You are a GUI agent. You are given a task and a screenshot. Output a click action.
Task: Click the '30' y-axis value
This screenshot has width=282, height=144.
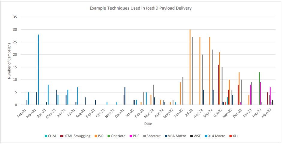[15, 29]
